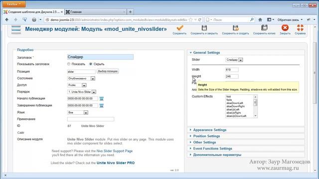
Task: Click the Выбор позиции button
Action: [x=108, y=71]
